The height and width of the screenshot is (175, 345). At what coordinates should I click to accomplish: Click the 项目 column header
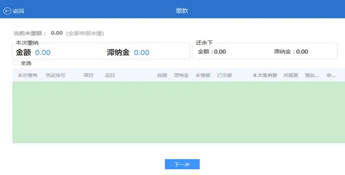(x=88, y=75)
